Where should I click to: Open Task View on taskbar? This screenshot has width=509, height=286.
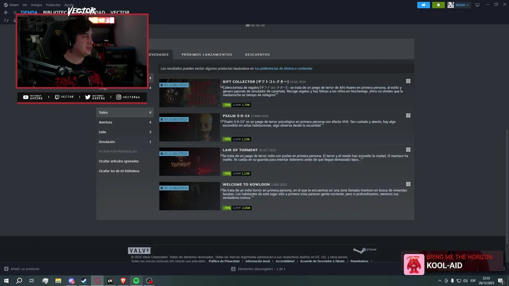pyautogui.click(x=32, y=281)
